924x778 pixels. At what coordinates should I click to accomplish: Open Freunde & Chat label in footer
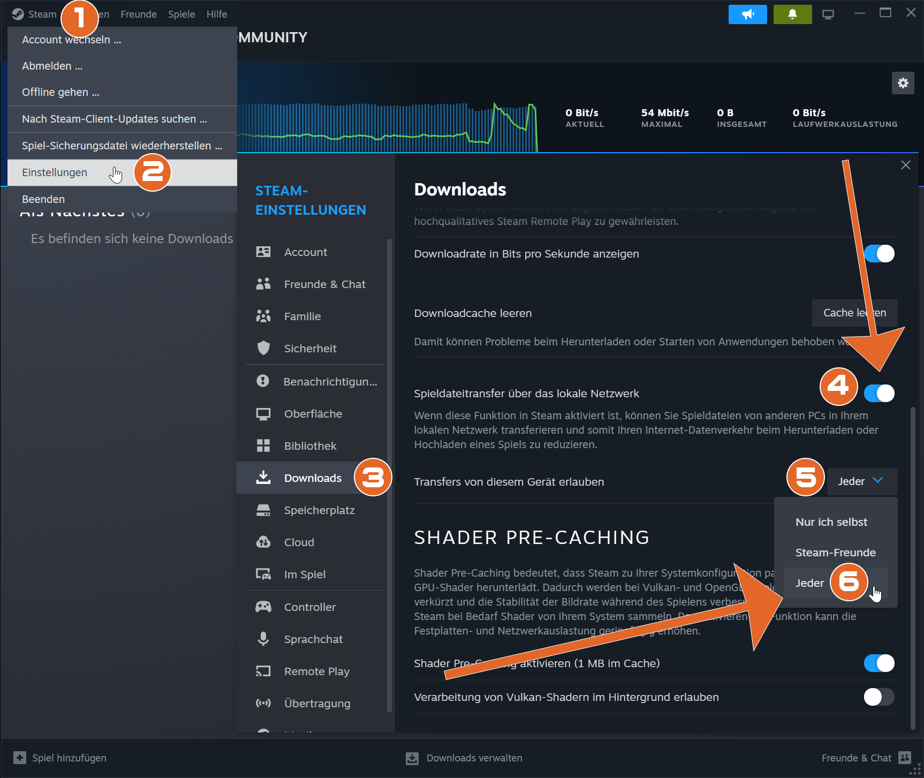point(857,758)
